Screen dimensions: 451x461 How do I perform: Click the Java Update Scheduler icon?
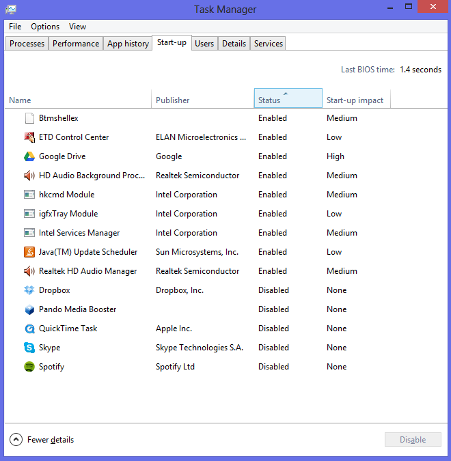pyautogui.click(x=29, y=252)
